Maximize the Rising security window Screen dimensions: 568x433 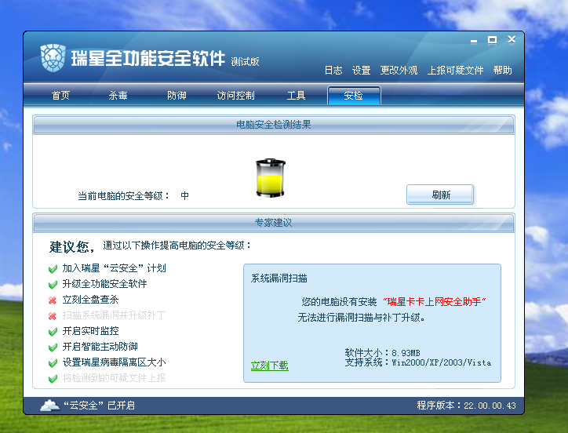point(492,40)
